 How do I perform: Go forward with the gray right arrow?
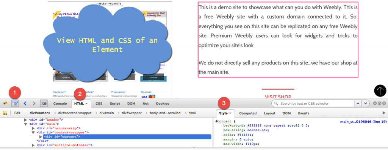34,103
